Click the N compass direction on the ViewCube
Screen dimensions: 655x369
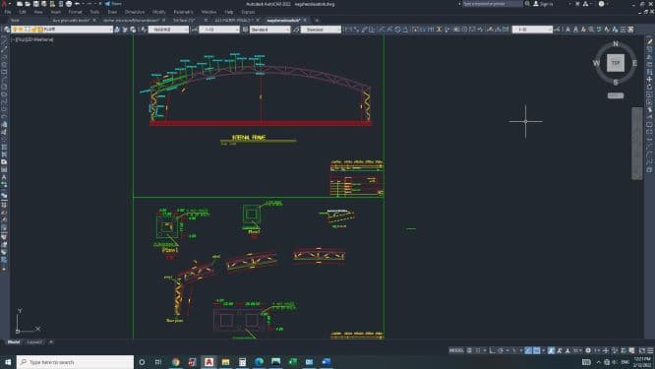pyautogui.click(x=616, y=44)
